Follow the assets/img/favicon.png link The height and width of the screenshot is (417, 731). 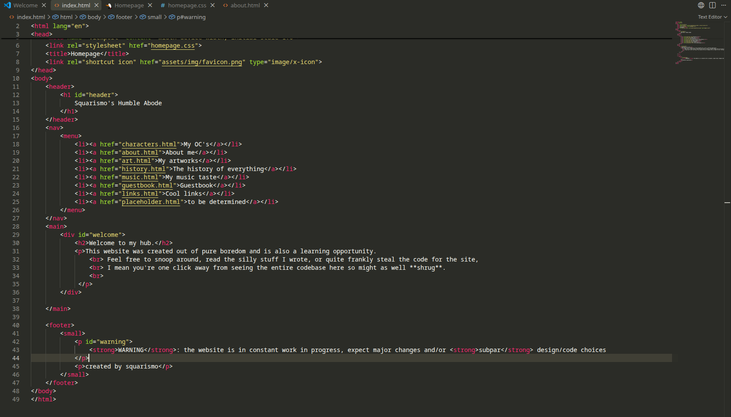tap(202, 62)
